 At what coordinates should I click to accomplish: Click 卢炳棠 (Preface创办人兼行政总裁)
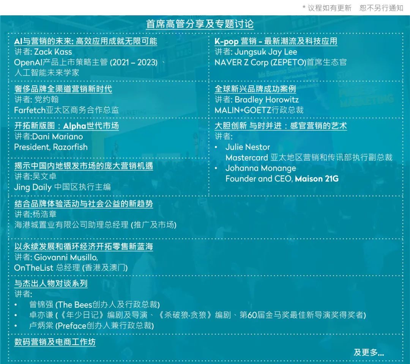coord(91,326)
